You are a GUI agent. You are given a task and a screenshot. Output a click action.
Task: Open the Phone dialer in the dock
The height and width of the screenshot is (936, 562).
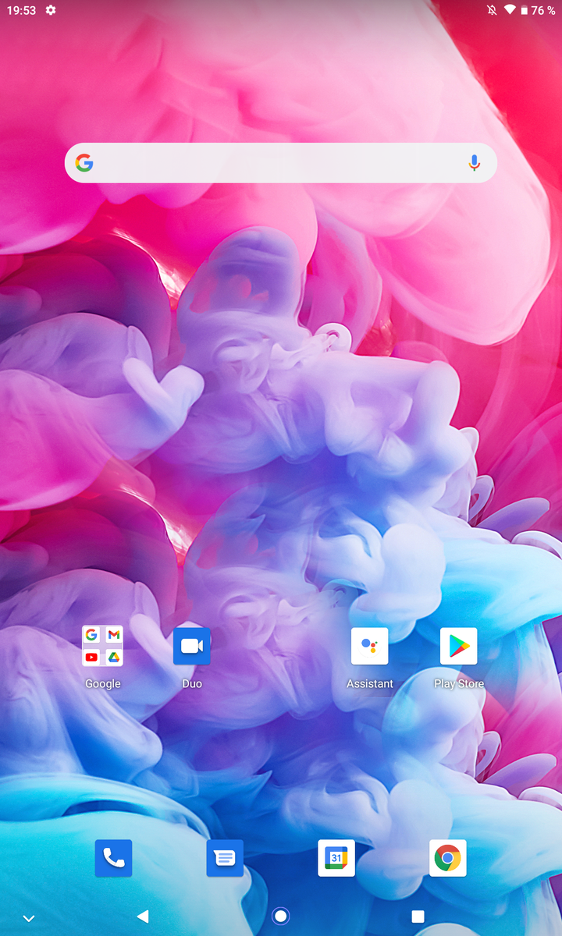coord(113,858)
